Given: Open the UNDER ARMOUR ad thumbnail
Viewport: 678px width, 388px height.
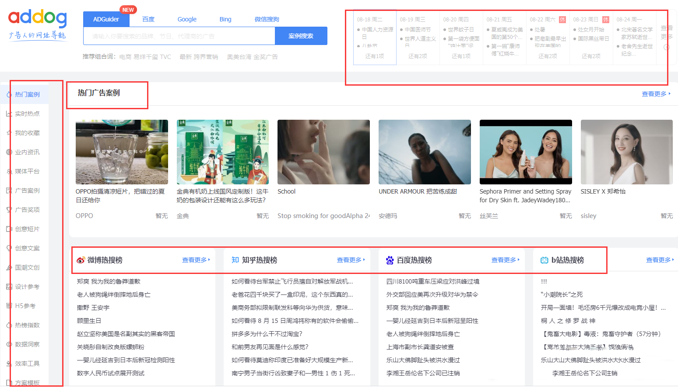Looking at the screenshot, I should 425,152.
